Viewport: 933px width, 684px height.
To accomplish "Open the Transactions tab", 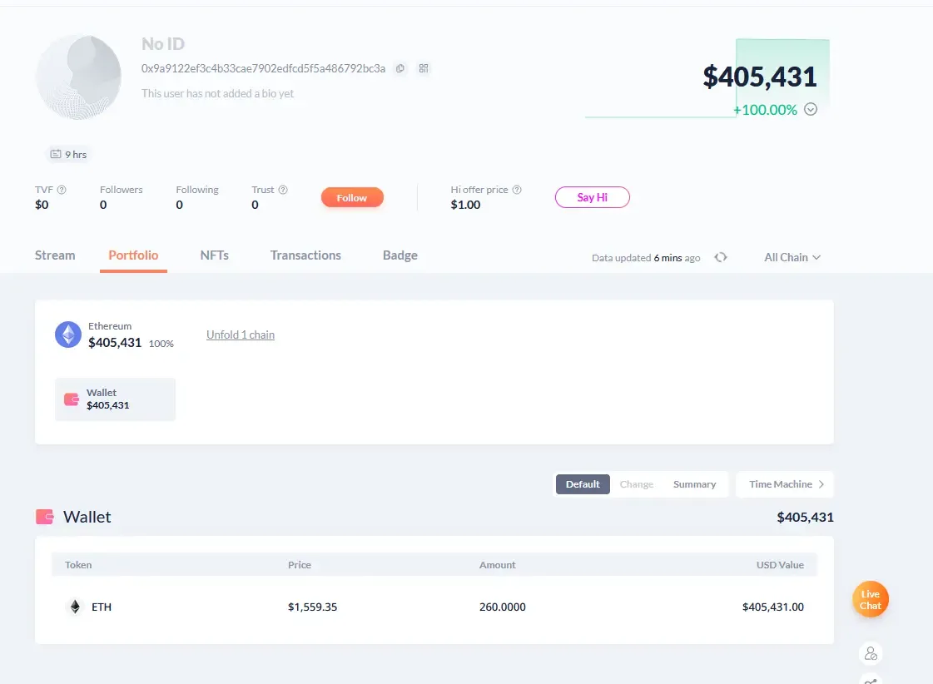I will [x=305, y=255].
